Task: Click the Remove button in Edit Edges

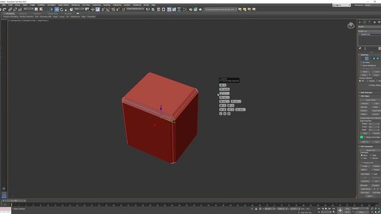Action: (x=364, y=103)
